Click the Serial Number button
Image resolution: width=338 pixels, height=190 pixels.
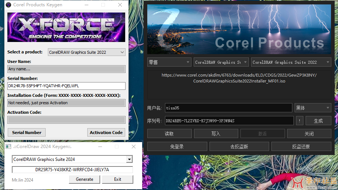[27, 133]
